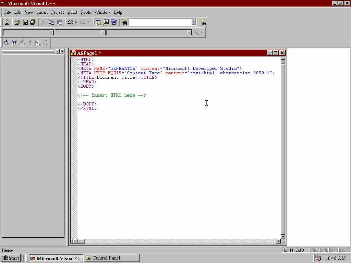Open the WizardBar actions dropdown arrow
The image size is (351, 263).
coord(202,33)
